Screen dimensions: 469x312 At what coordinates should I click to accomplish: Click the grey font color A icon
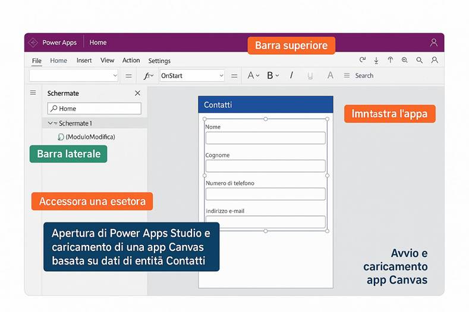330,75
